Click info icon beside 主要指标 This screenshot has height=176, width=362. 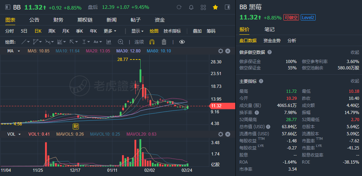click(261, 81)
